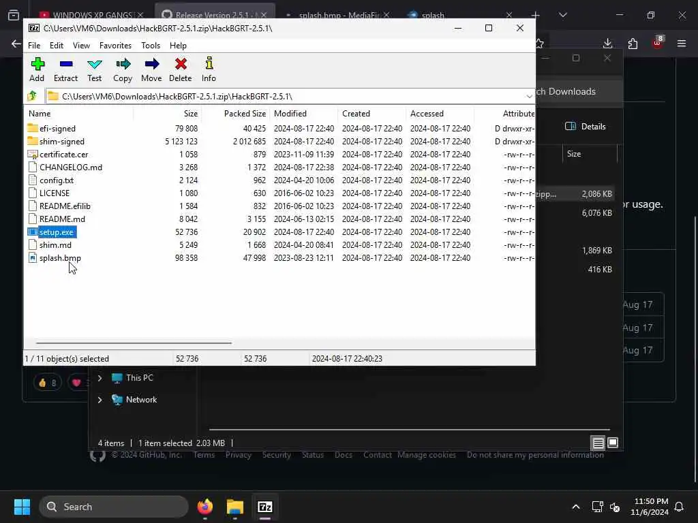Run the Test archive tool
Image resolution: width=698 pixels, height=523 pixels.
pos(94,64)
